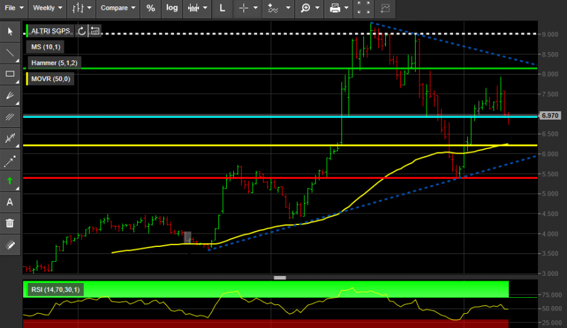Open the print options dropdown arrow
Screen dimensions: 567x328
pos(347,8)
